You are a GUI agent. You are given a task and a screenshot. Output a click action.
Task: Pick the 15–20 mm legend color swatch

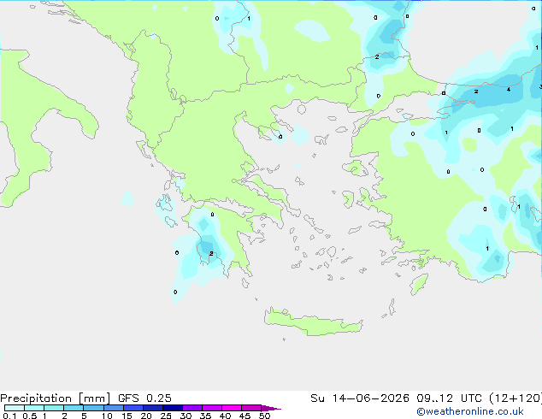point(133,408)
